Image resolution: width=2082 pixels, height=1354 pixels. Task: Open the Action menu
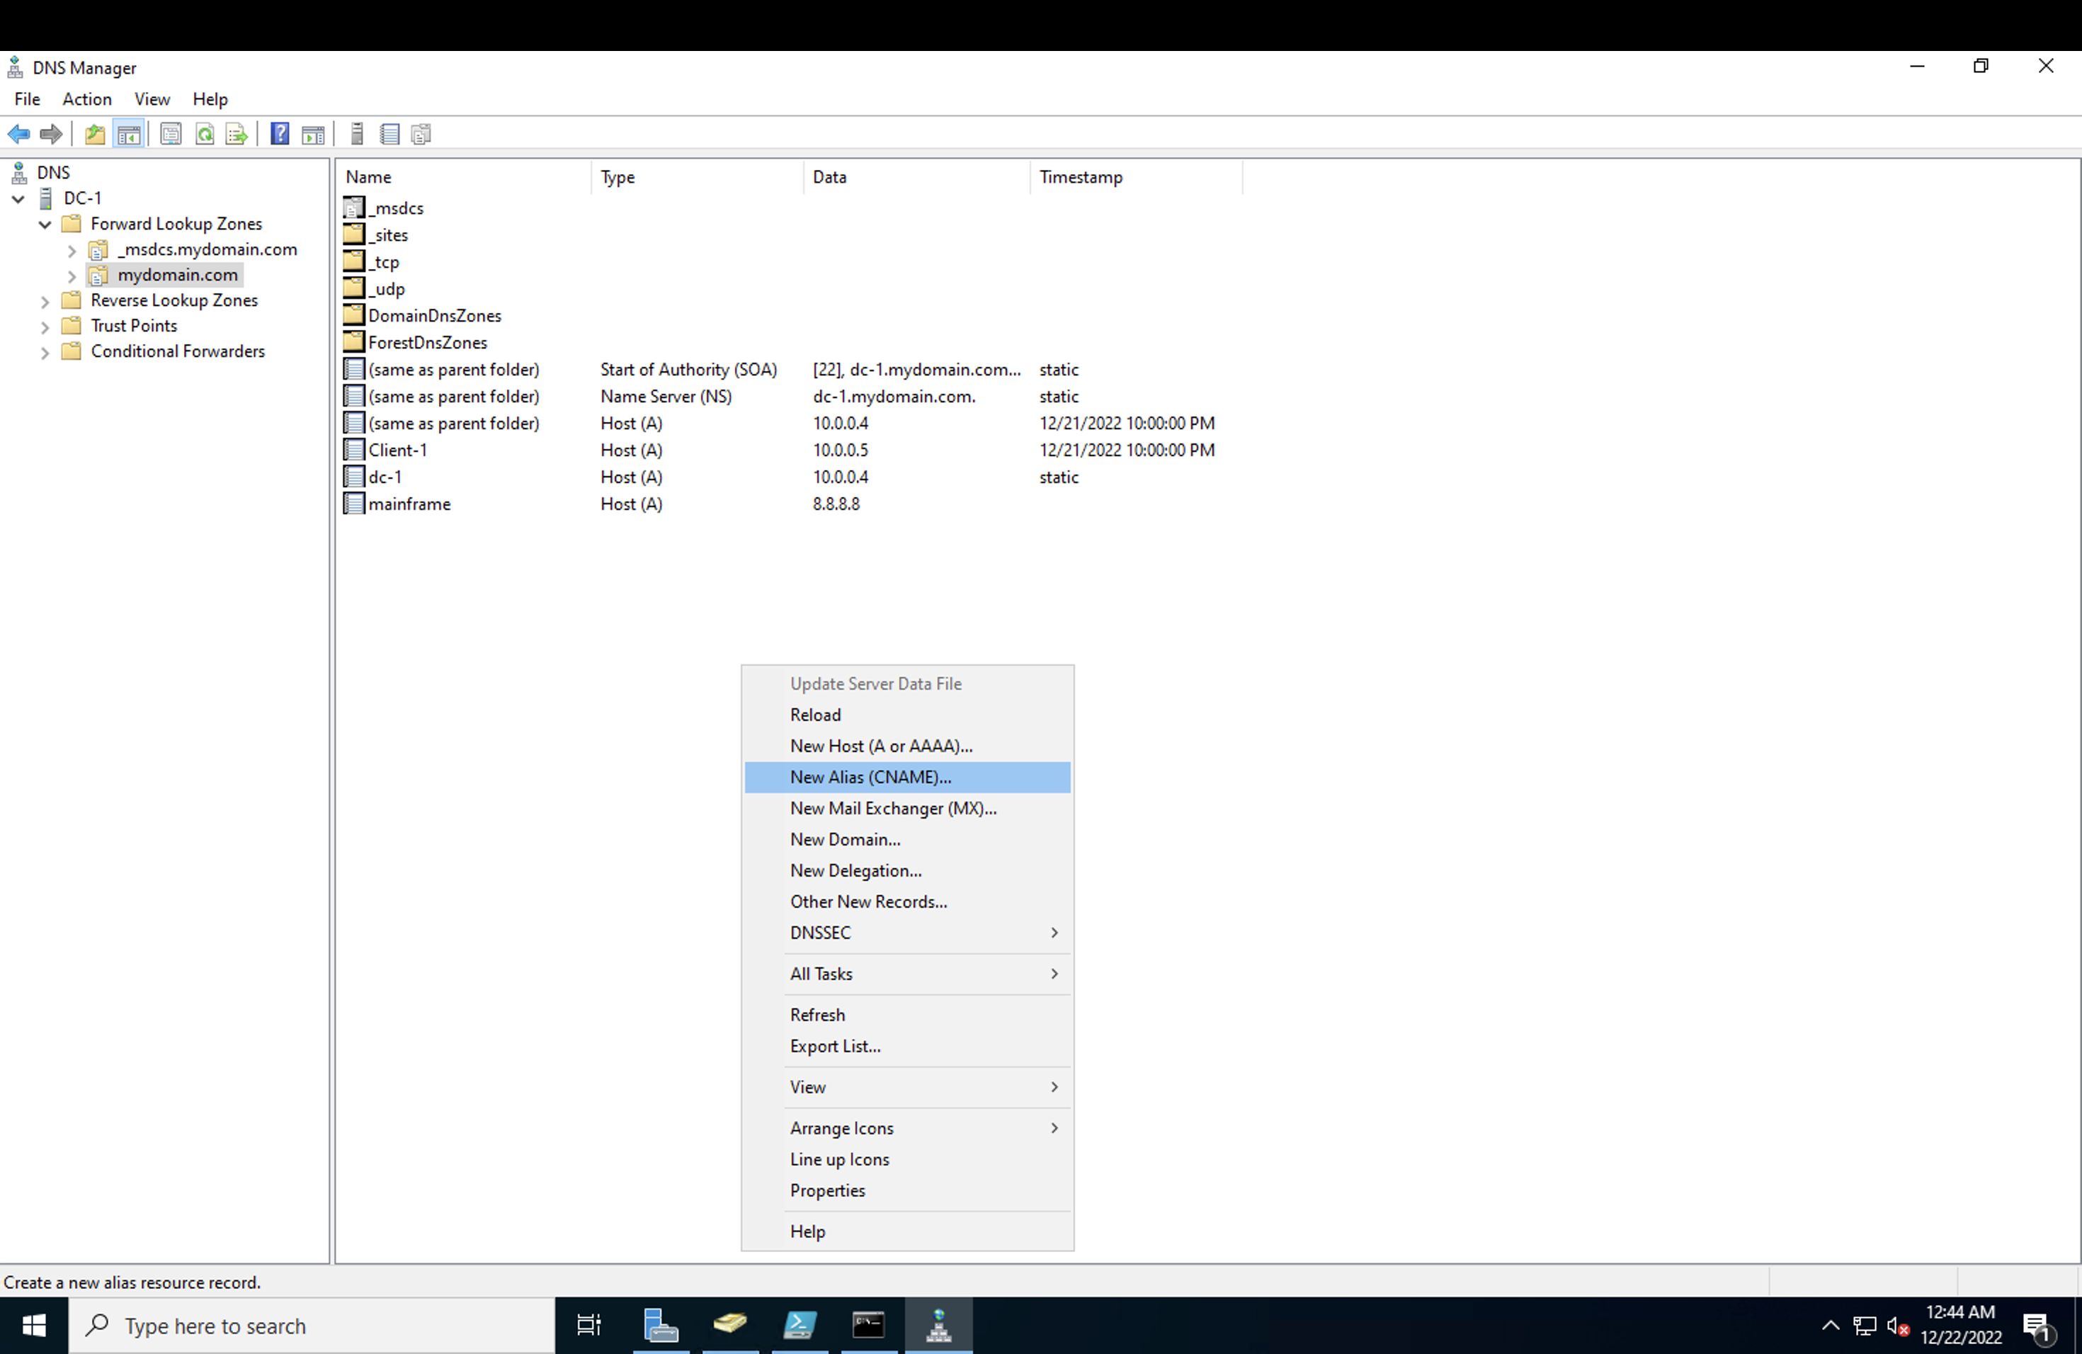coord(86,99)
